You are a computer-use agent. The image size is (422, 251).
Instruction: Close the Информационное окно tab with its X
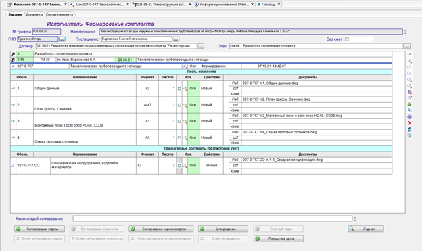[252, 5]
